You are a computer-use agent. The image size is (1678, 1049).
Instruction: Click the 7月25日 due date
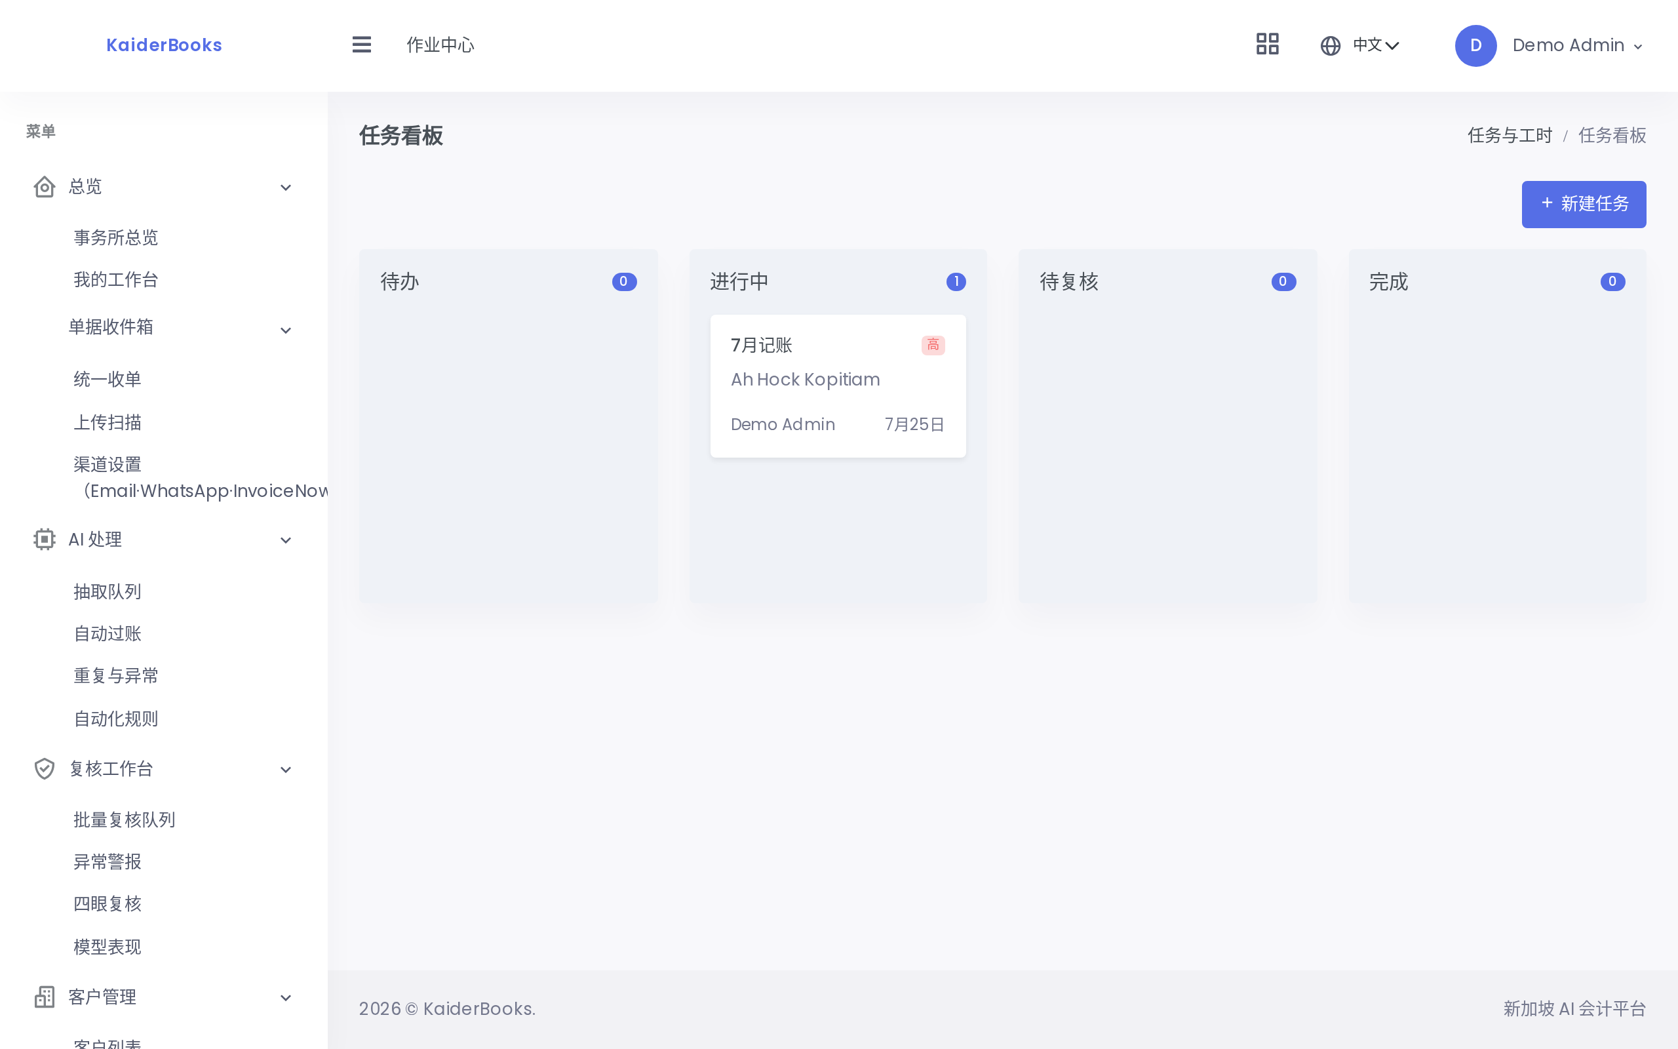(x=914, y=425)
